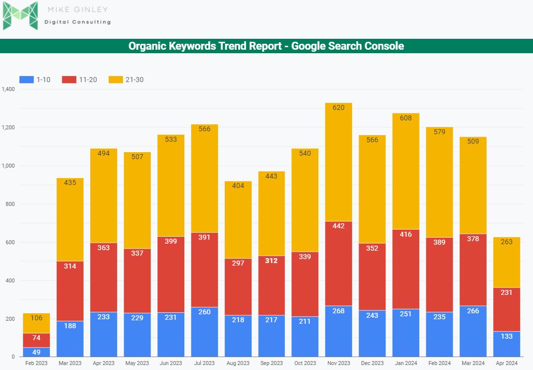The width and height of the screenshot is (533, 370).
Task: Click the Apr 2024 red segment labeled 231
Action: 507,310
